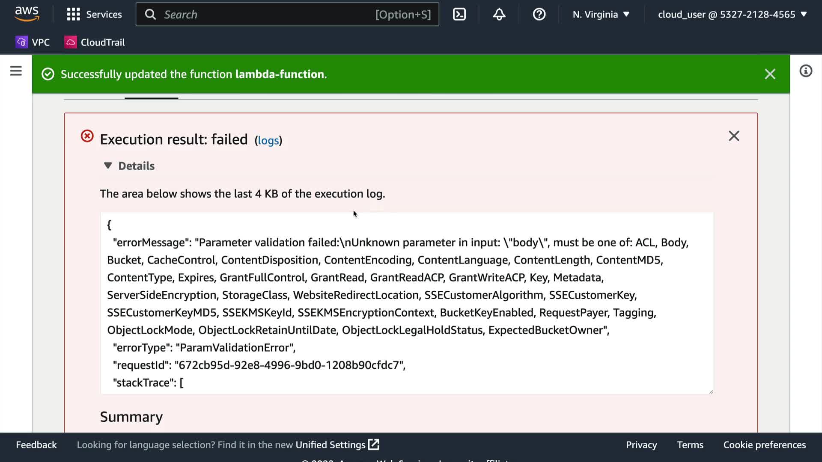Expand the N. Virginia region dropdown
Viewport: 822px width, 462px height.
[x=601, y=15]
